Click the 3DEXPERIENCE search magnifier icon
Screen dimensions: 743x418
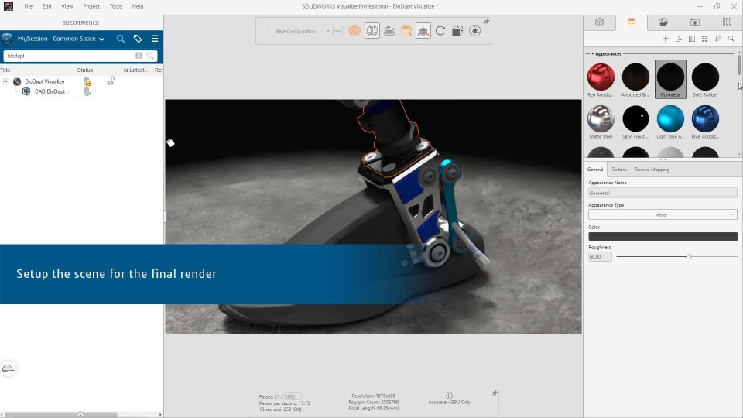121,39
